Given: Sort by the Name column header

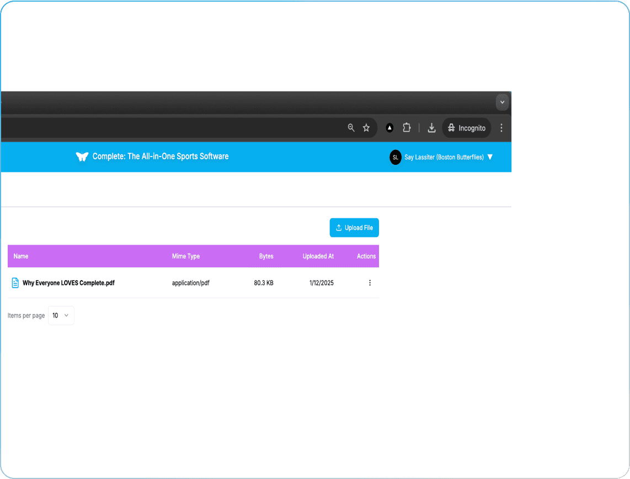Looking at the screenshot, I should 21,256.
